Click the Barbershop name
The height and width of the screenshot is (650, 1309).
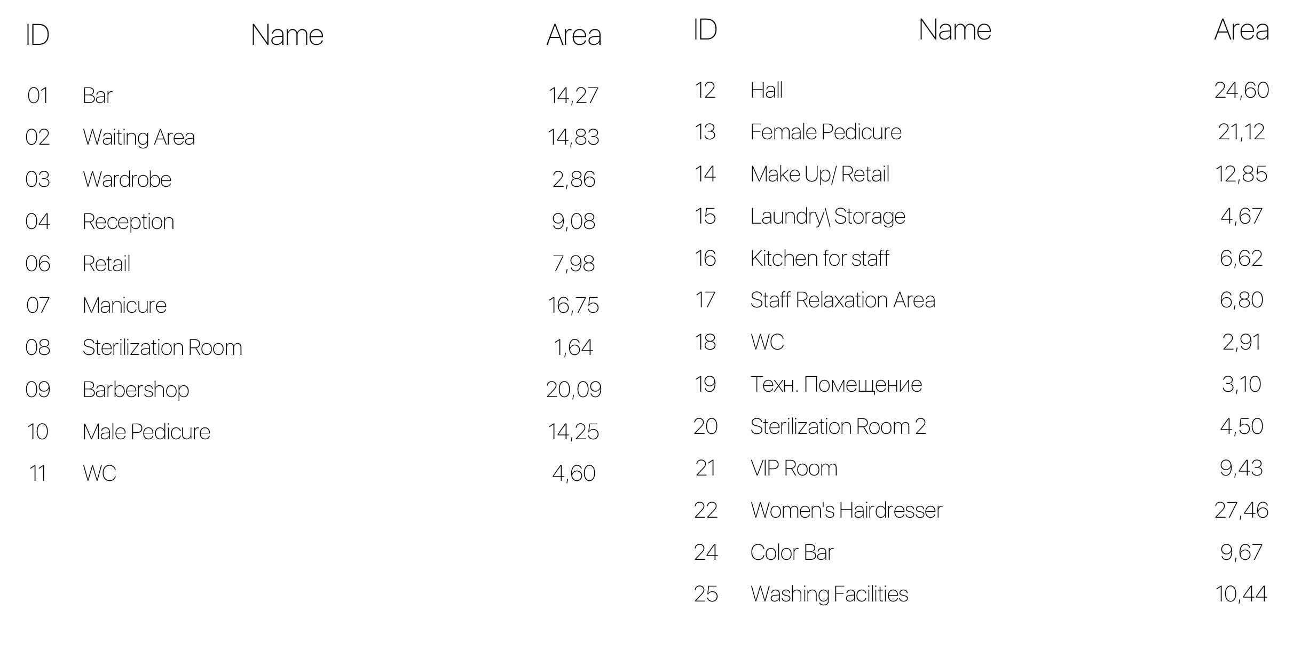pyautogui.click(x=136, y=390)
